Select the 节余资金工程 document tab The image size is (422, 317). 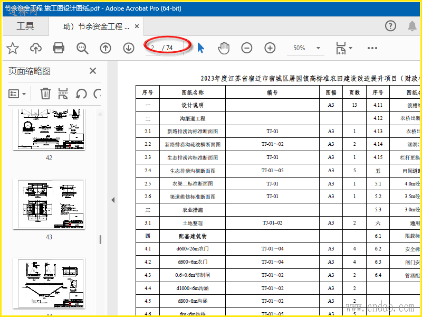point(96,26)
